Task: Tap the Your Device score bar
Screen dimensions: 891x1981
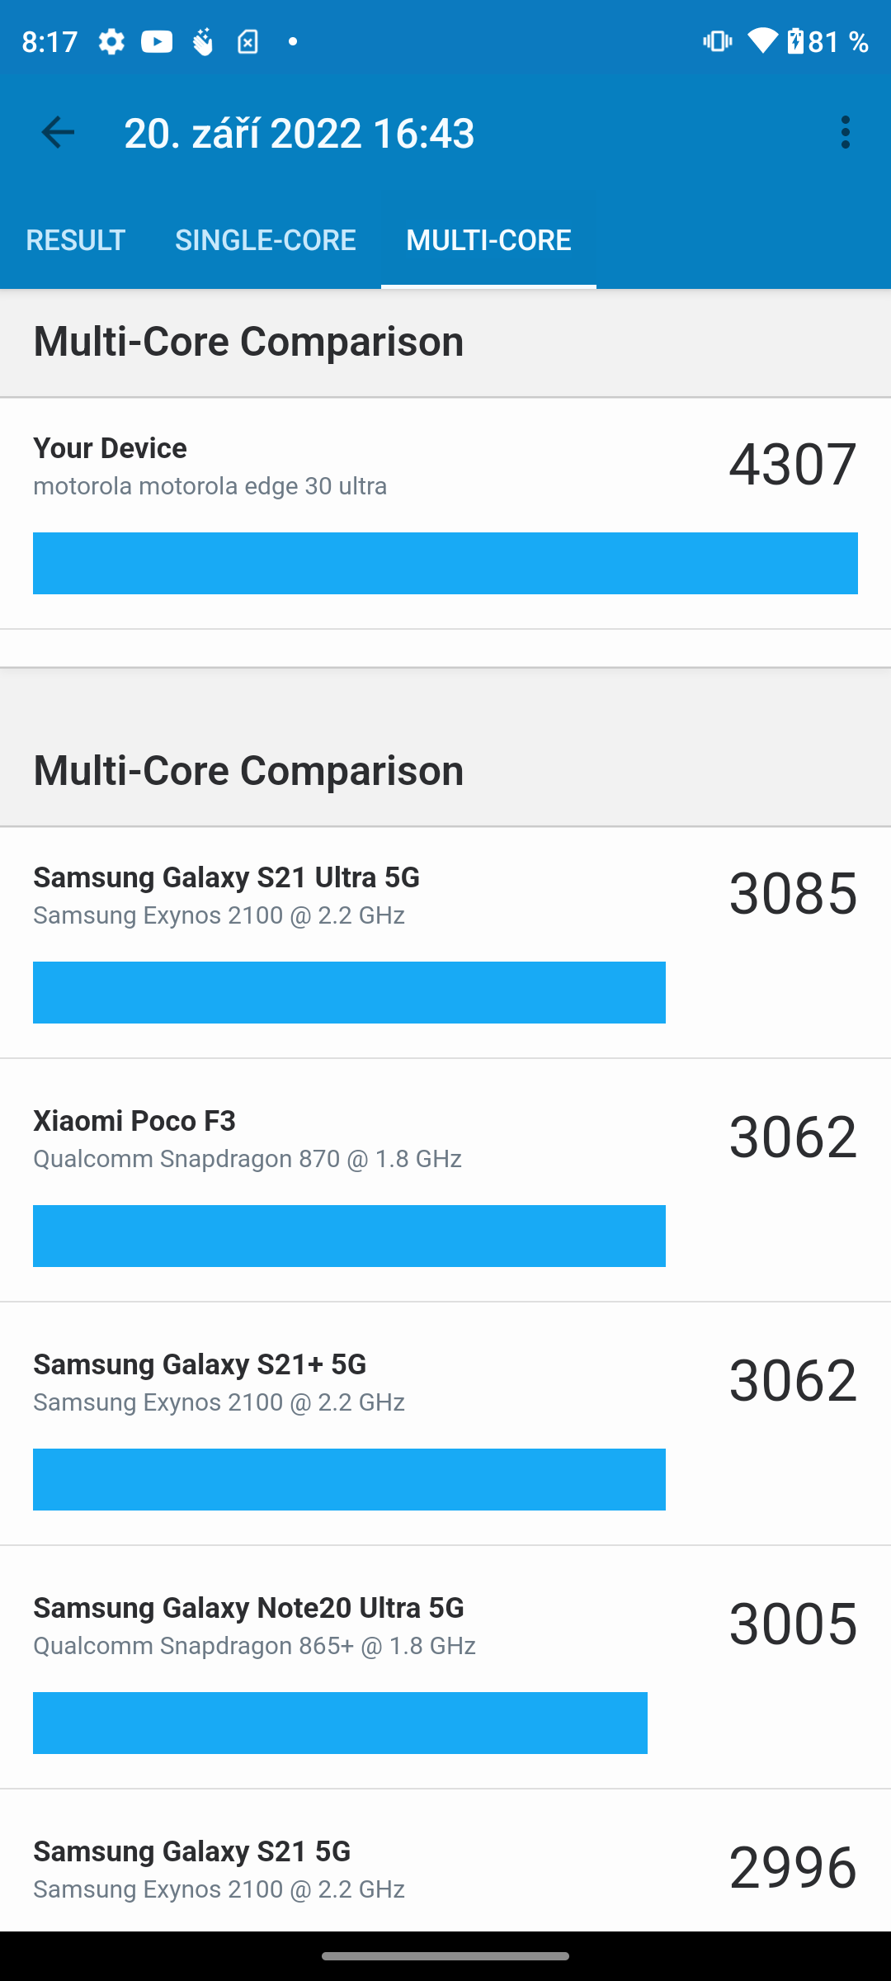Action: [x=445, y=563]
